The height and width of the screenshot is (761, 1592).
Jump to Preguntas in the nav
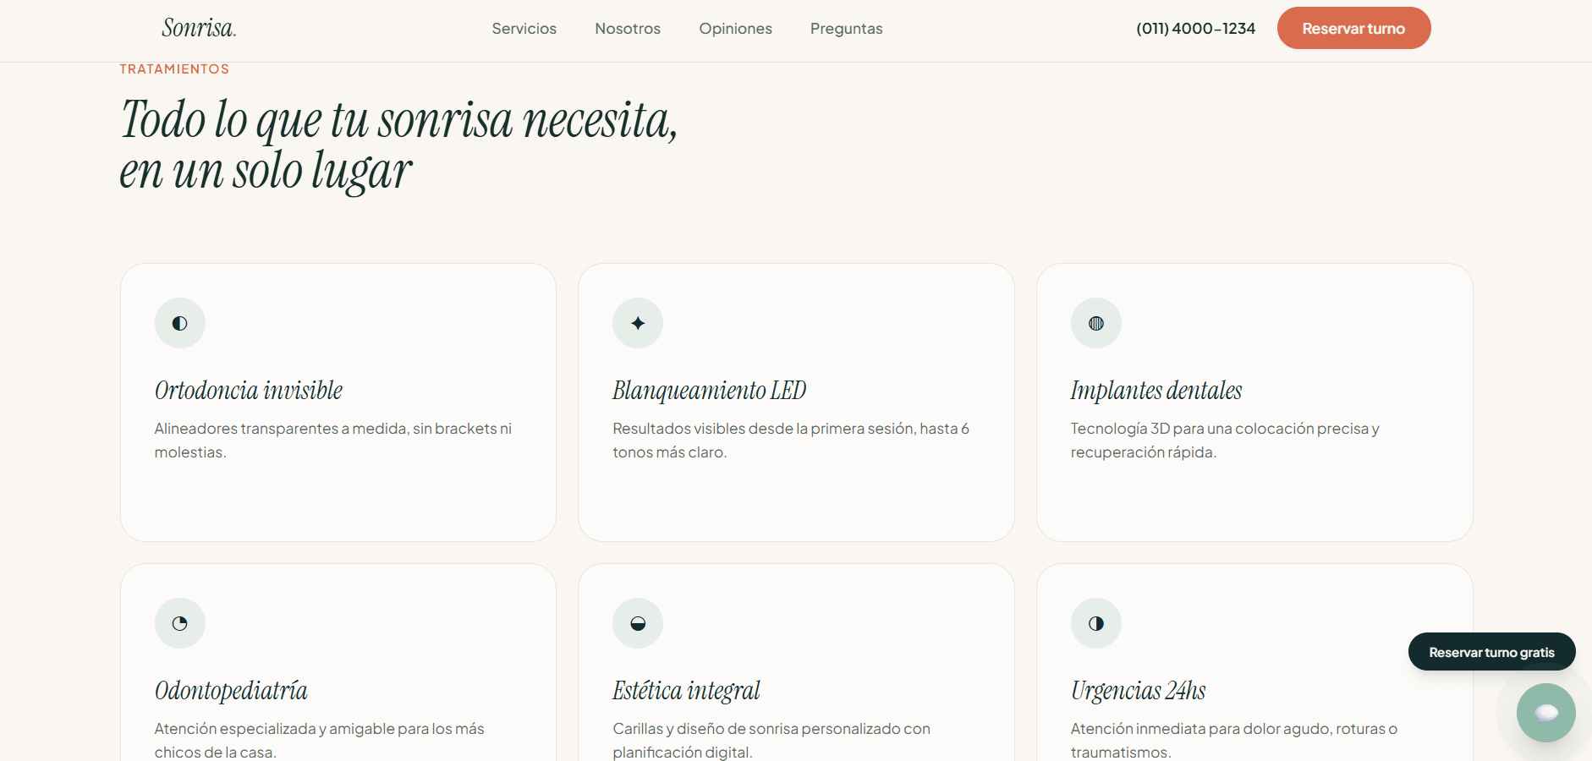846,29
